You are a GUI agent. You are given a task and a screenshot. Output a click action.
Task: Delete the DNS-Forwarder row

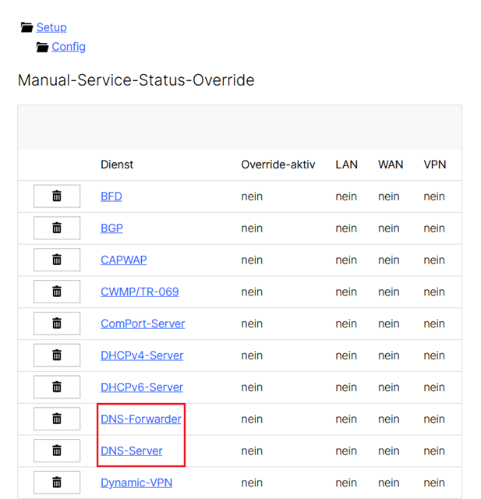point(57,419)
